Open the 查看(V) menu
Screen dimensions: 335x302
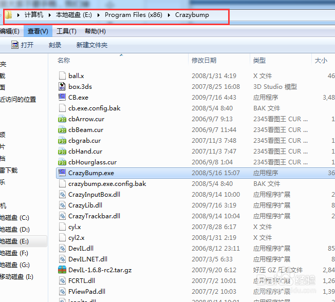tap(38, 31)
